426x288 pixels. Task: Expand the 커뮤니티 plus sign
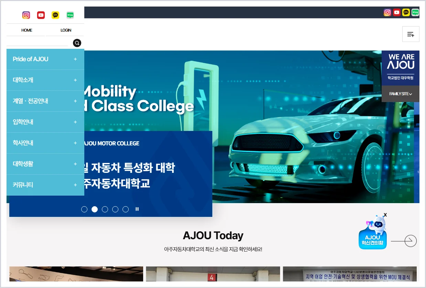[x=75, y=185]
